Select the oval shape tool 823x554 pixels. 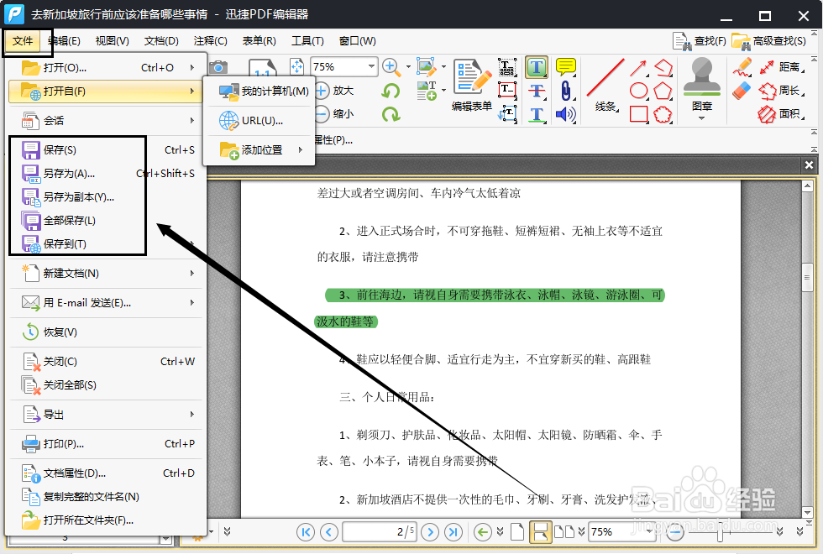[638, 91]
